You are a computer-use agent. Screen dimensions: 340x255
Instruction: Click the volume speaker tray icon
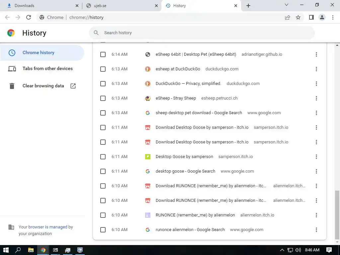[x=298, y=250]
